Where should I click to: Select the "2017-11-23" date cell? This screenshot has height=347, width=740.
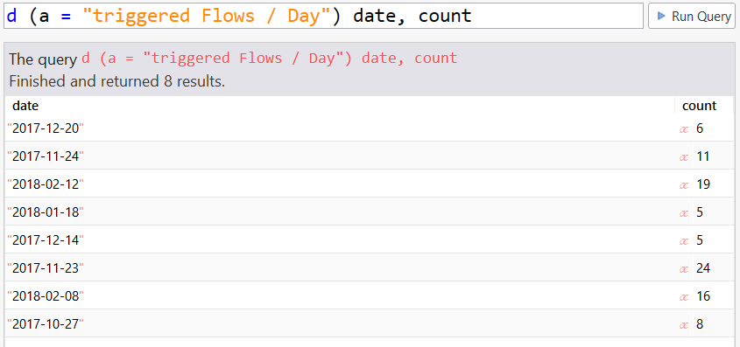coord(46,268)
